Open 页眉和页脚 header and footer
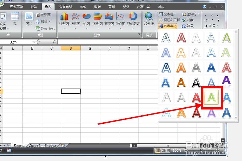 click(x=169, y=20)
